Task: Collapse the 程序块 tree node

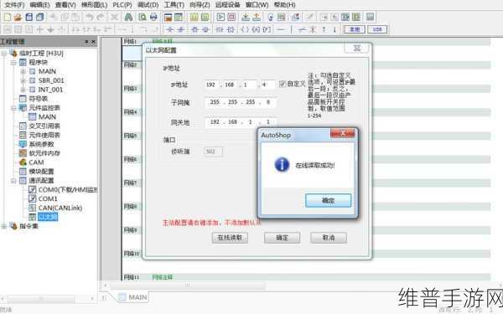Action: (x=13, y=63)
